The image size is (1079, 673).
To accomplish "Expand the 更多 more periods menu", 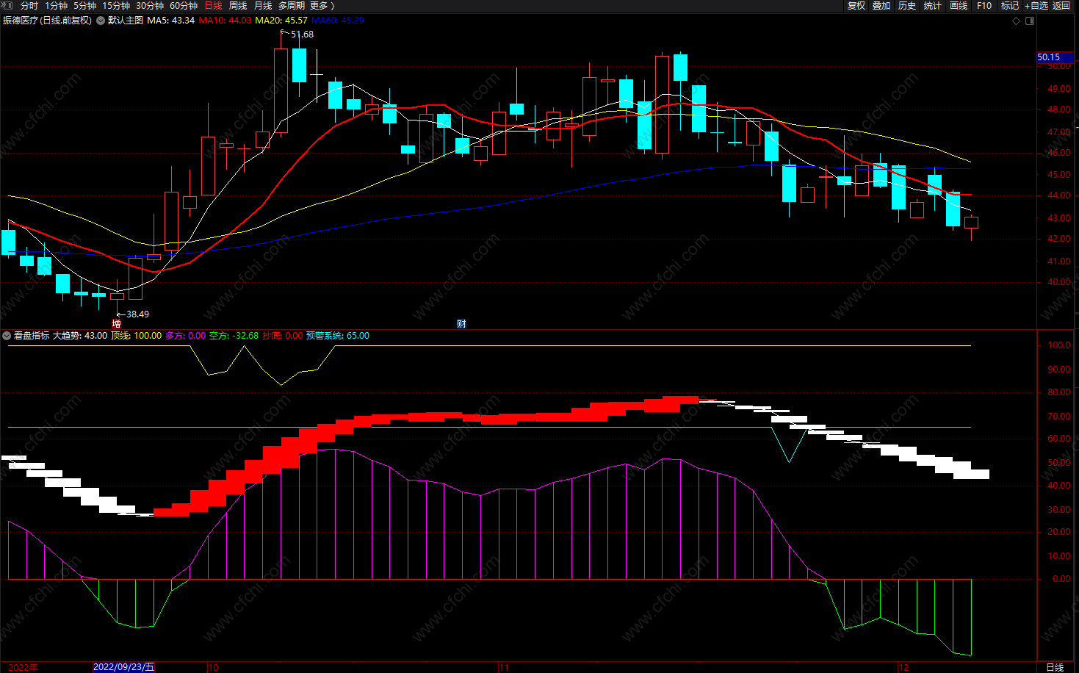I will [322, 5].
